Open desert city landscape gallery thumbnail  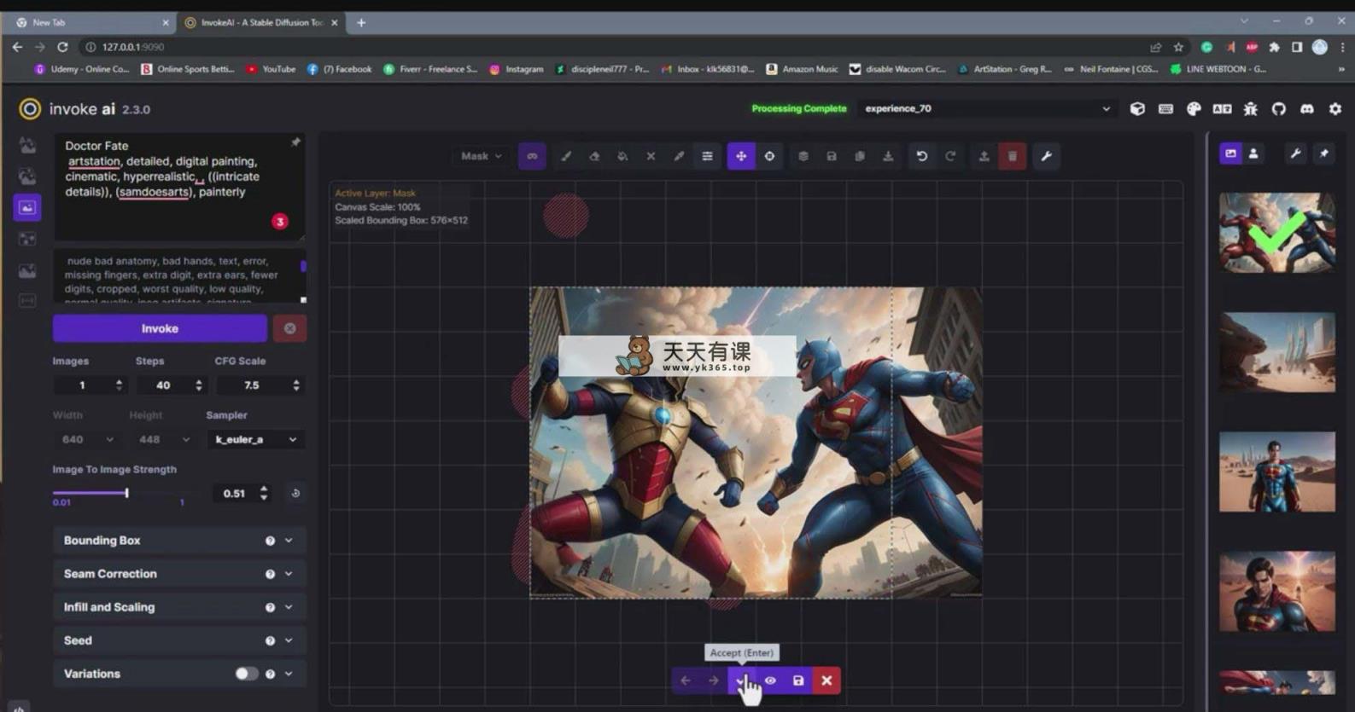click(1277, 352)
